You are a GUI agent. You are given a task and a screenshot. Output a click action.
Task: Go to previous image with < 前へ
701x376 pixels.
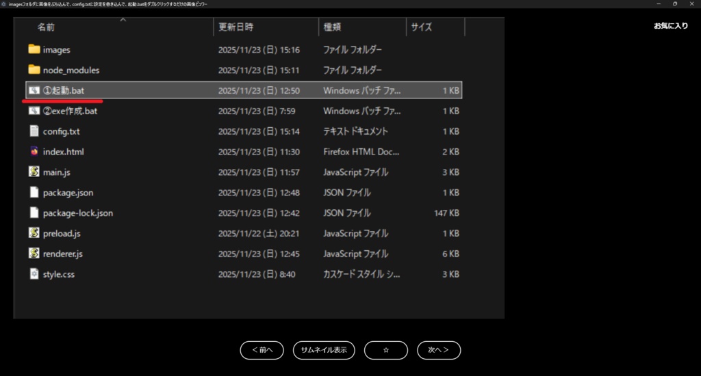(262, 350)
